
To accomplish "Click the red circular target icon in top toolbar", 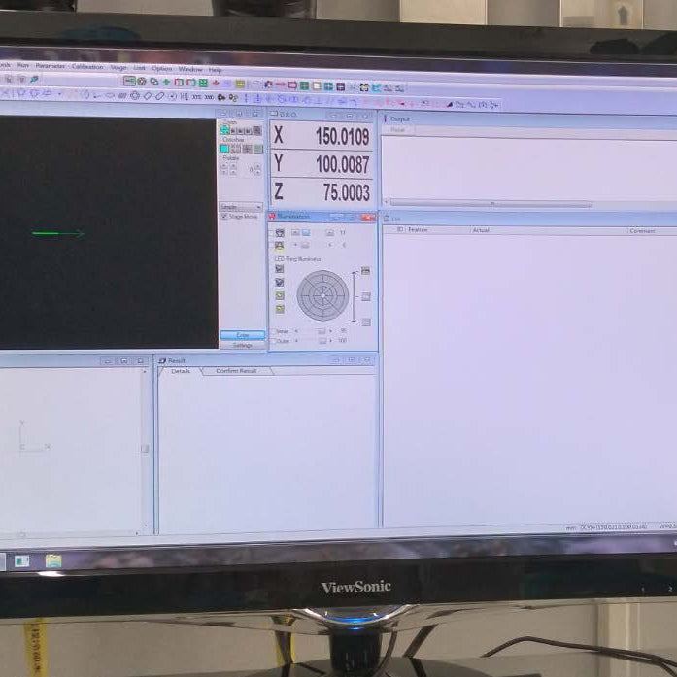I will [x=142, y=81].
